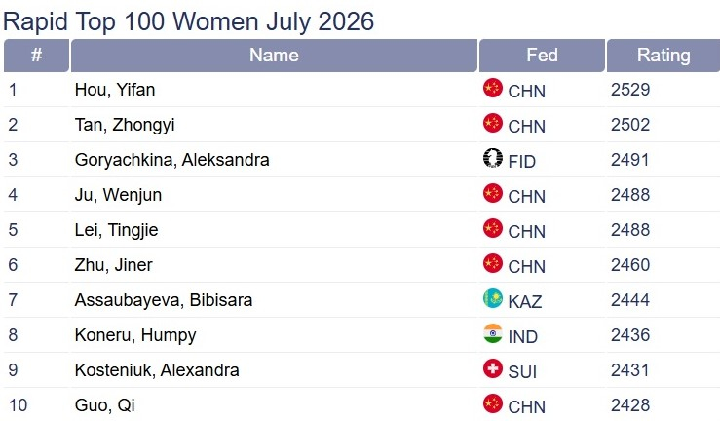Click the 2436 rating of Koneru, Humpy
This screenshot has width=720, height=421.
click(630, 335)
